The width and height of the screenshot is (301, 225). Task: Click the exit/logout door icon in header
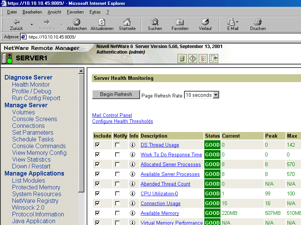click(213, 59)
